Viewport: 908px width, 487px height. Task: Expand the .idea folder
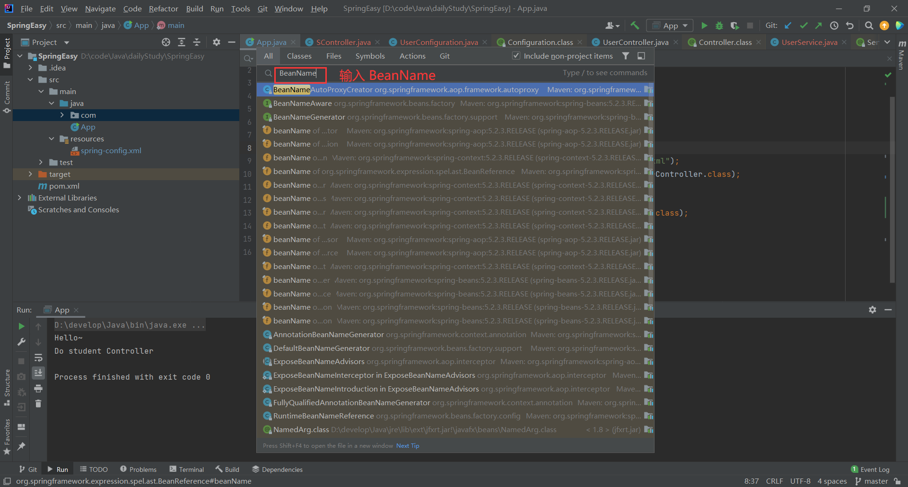[x=30, y=68]
